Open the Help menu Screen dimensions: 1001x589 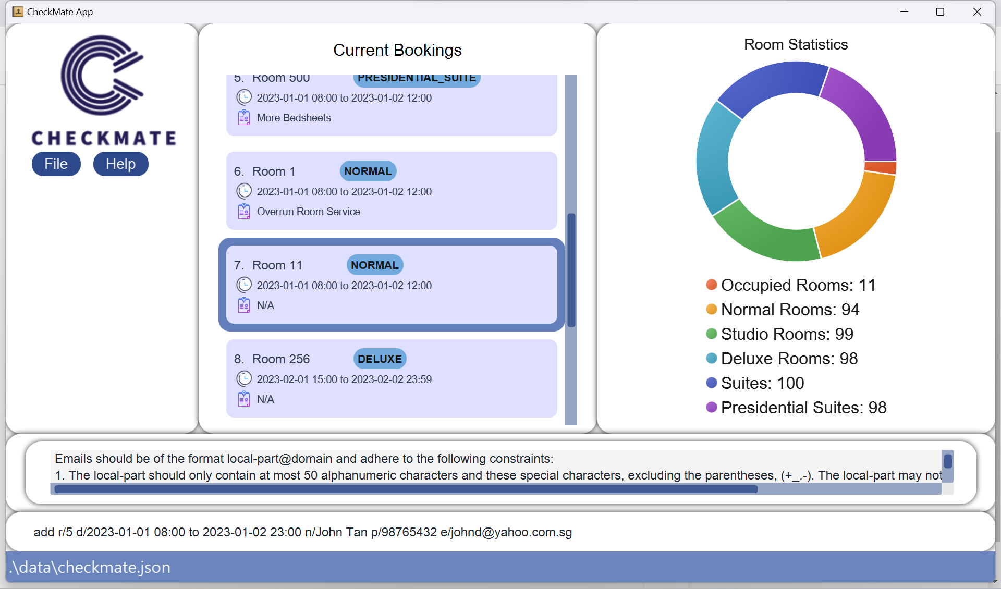120,164
